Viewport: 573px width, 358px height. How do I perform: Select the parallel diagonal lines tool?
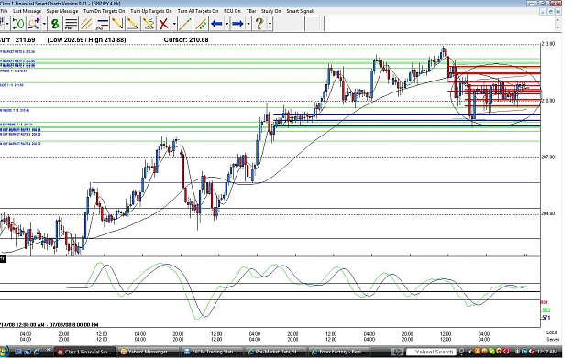[x=86, y=24]
